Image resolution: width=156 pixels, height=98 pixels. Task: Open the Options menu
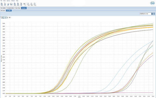click(8, 1)
